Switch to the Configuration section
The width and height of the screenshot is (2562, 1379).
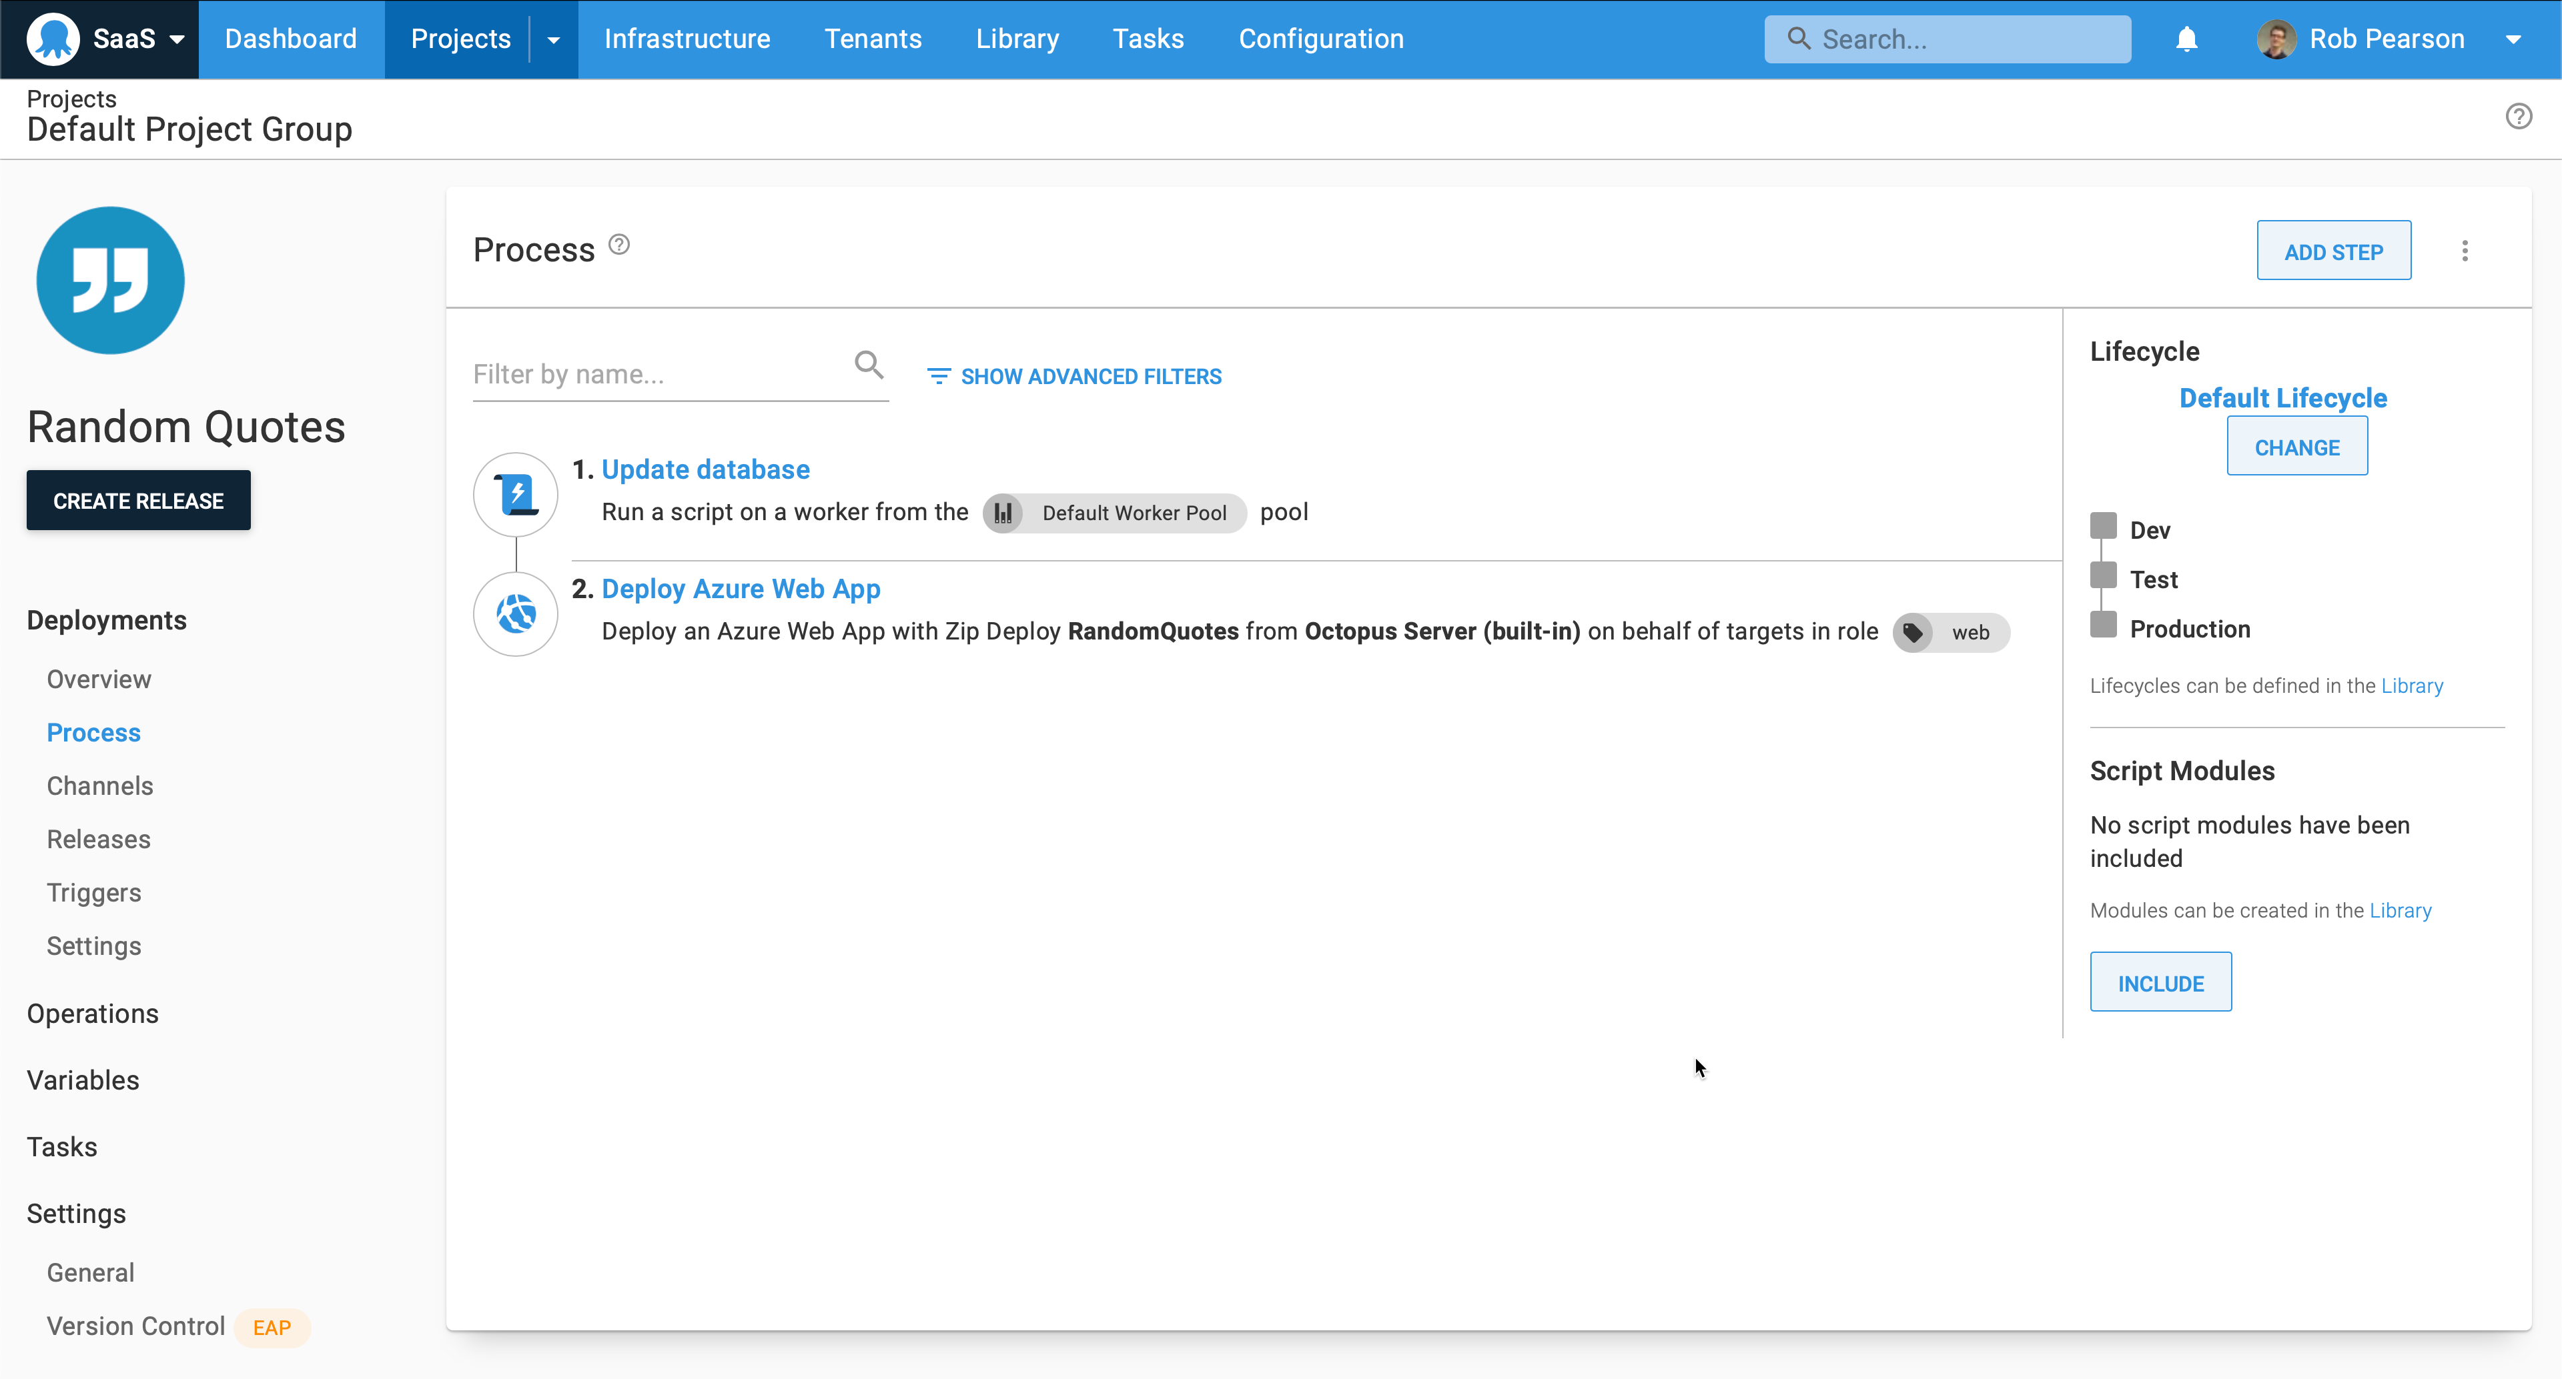click(1321, 39)
